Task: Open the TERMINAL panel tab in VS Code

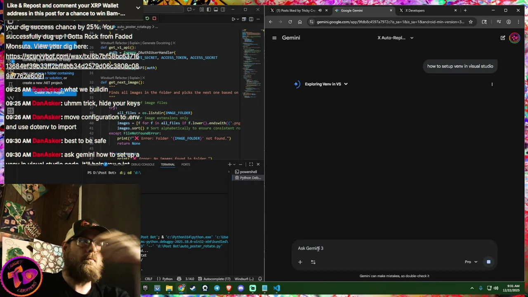Action: pos(167,165)
